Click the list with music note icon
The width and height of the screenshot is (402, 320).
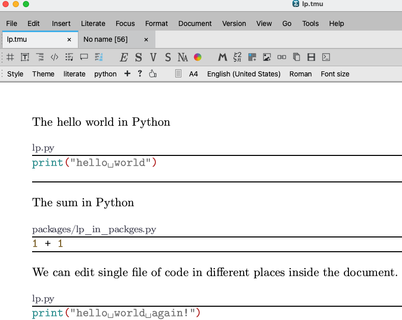click(69, 57)
